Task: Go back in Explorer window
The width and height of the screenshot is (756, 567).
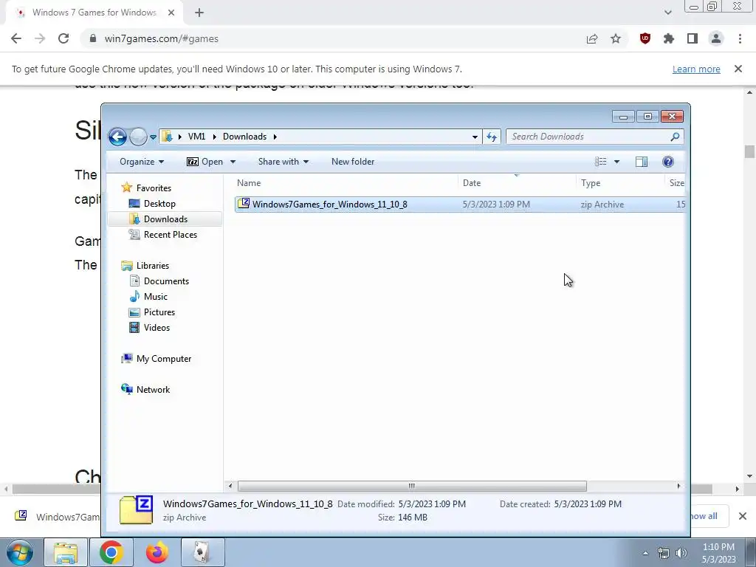Action: [x=117, y=137]
